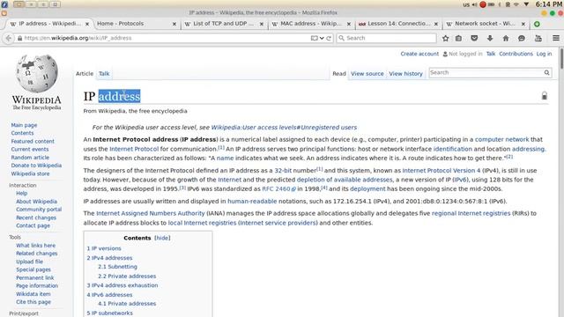The width and height of the screenshot is (564, 317).
Task: Click the Wikipedia globe logo
Action: coord(37,73)
